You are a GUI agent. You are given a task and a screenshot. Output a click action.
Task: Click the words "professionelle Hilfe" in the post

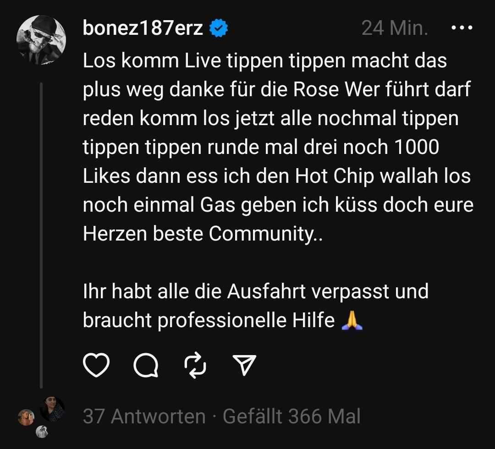click(246, 321)
